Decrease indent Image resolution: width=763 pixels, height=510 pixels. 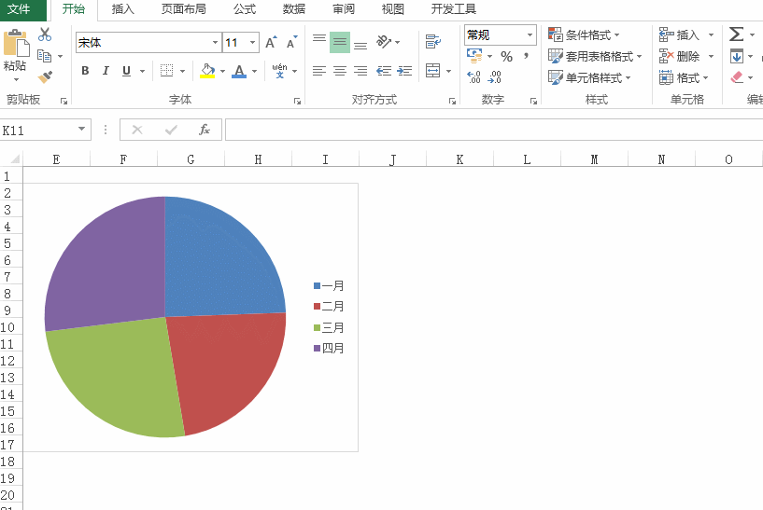384,71
